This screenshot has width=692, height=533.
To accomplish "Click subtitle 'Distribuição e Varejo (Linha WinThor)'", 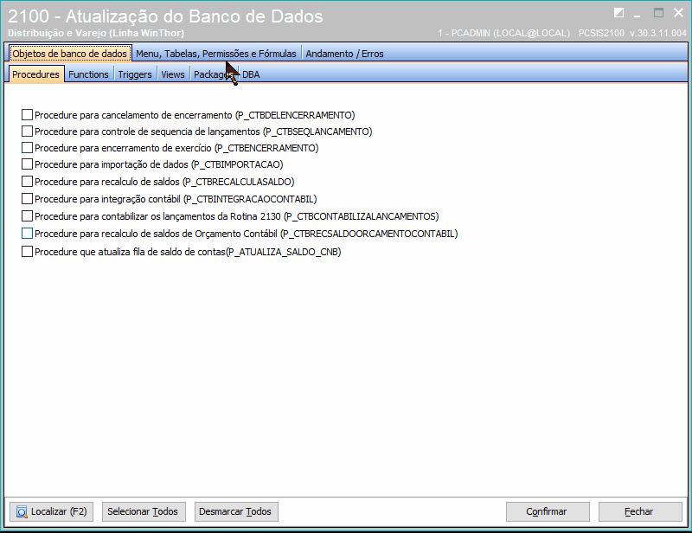I will (x=96, y=33).
